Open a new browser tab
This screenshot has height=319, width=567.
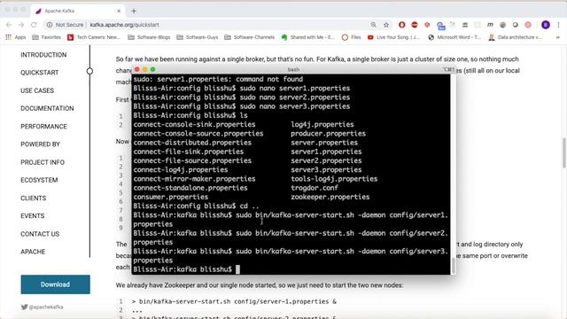pos(134,11)
